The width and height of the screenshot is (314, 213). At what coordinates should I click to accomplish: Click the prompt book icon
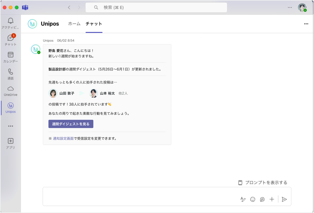pyautogui.click(x=240, y=182)
